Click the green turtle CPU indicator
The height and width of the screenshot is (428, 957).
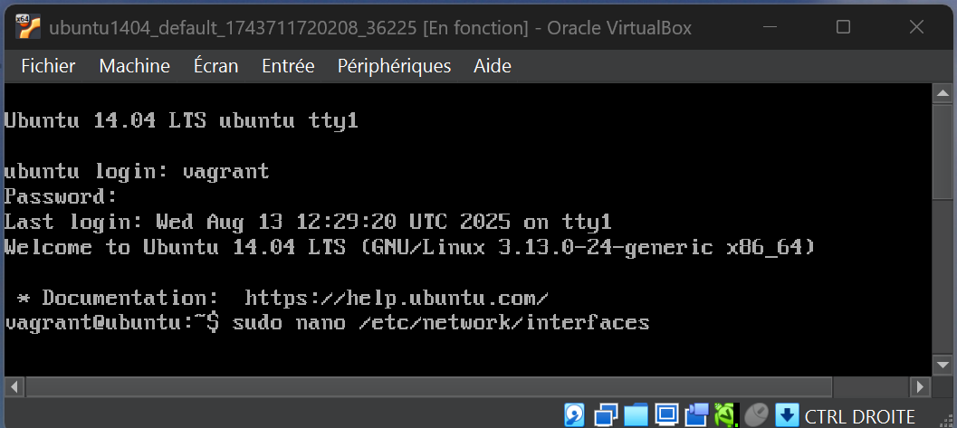pos(726,415)
